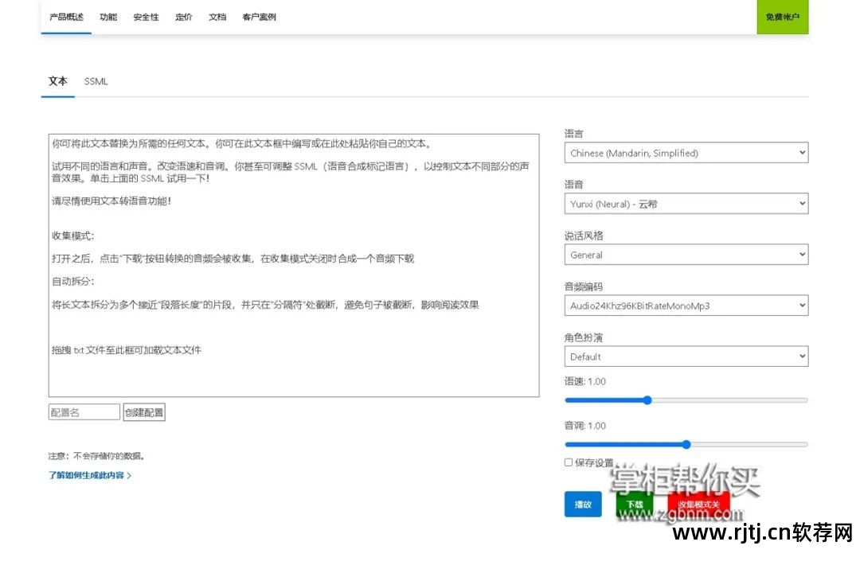Viewport: 860px width, 569px height.
Task: Open the 安全性 nav tab
Action: click(146, 17)
